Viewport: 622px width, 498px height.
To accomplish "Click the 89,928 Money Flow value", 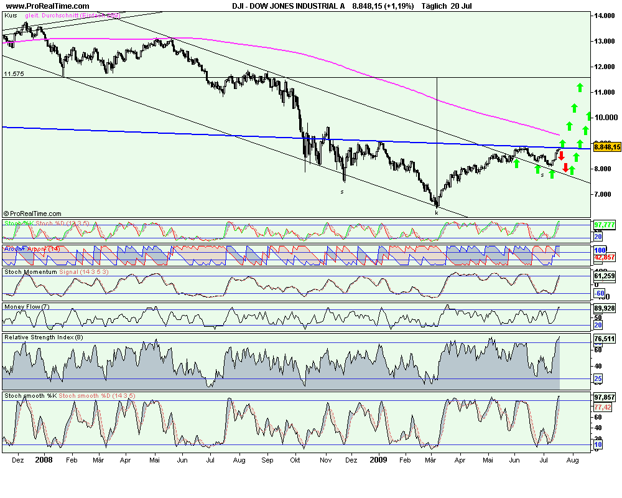I will tap(605, 308).
